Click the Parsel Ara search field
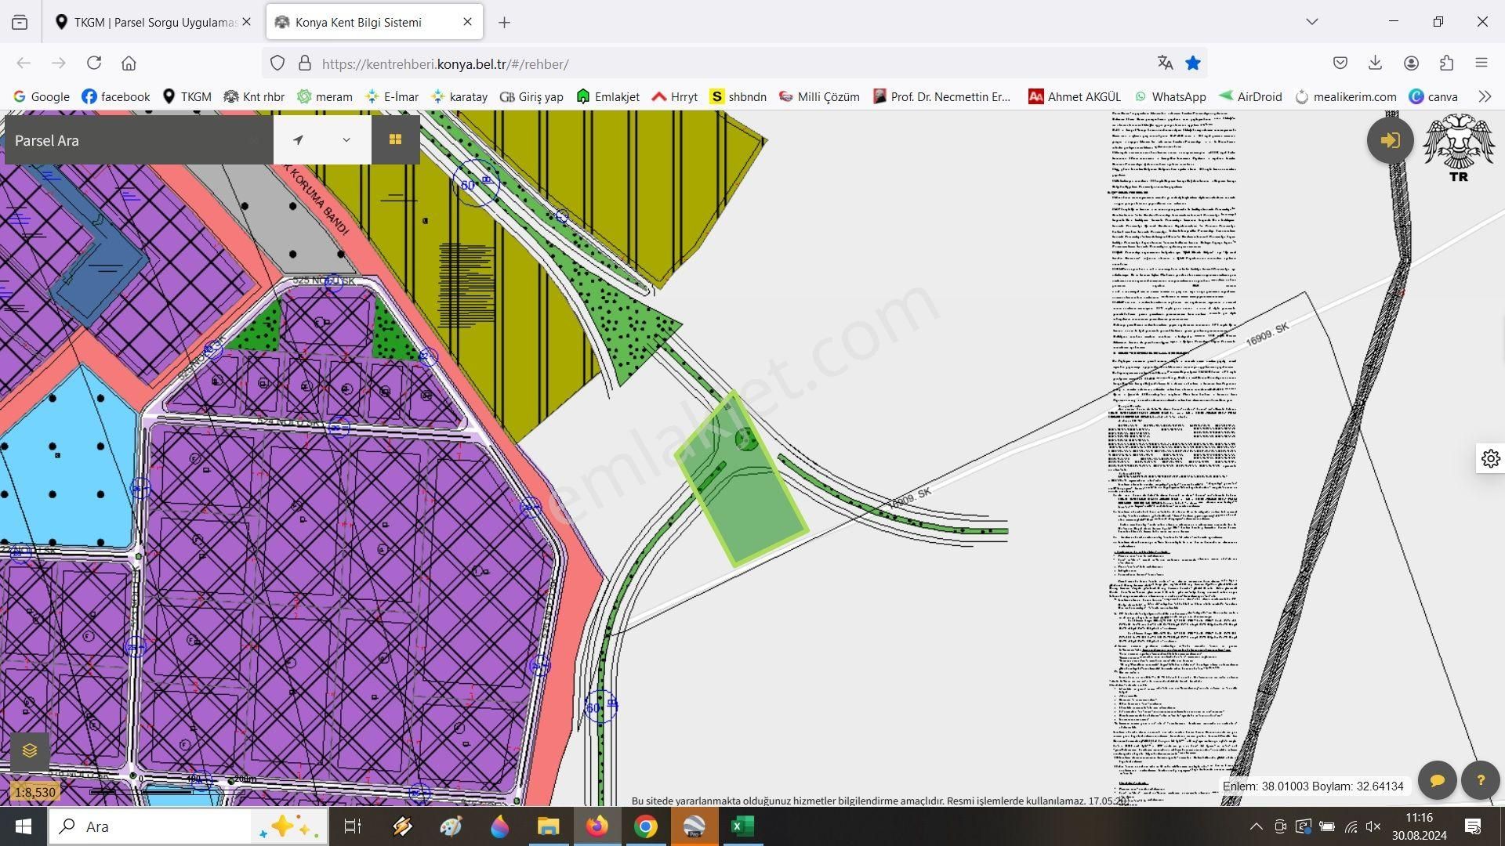1505x846 pixels. tap(140, 140)
